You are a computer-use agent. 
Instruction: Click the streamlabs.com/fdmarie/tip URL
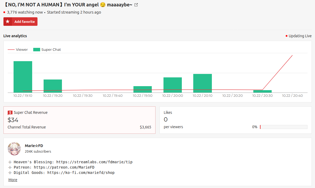point(94,162)
